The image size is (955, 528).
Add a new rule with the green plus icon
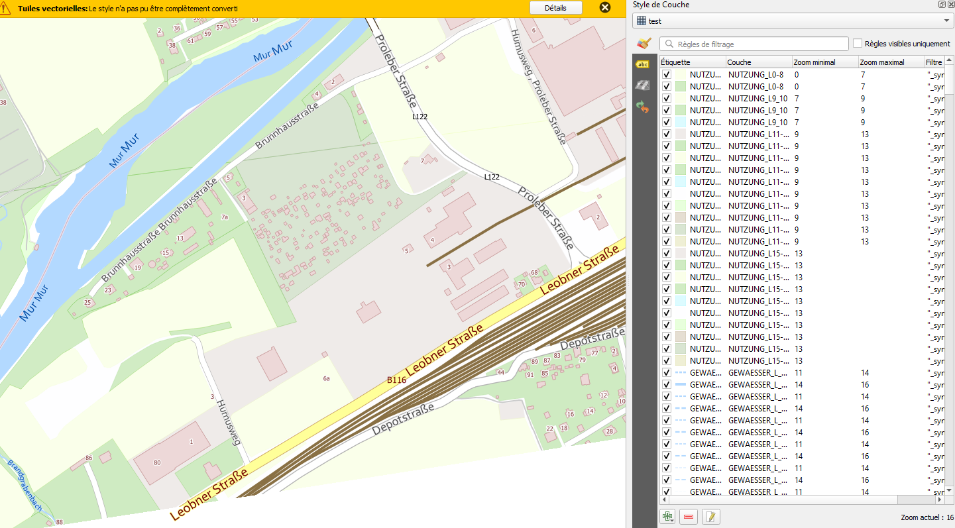click(x=667, y=516)
